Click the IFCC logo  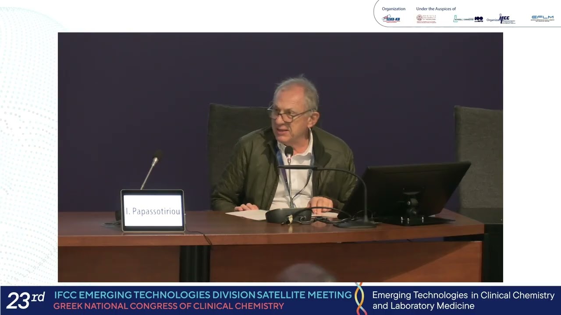(507, 19)
